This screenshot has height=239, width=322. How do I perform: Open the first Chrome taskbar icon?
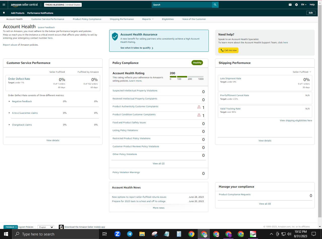(191, 234)
